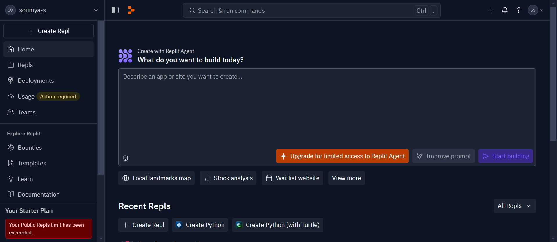
Task: Select the Repls sidebar item
Action: click(x=49, y=65)
